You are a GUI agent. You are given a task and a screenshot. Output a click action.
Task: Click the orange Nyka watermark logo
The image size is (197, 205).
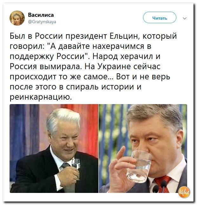(184, 192)
